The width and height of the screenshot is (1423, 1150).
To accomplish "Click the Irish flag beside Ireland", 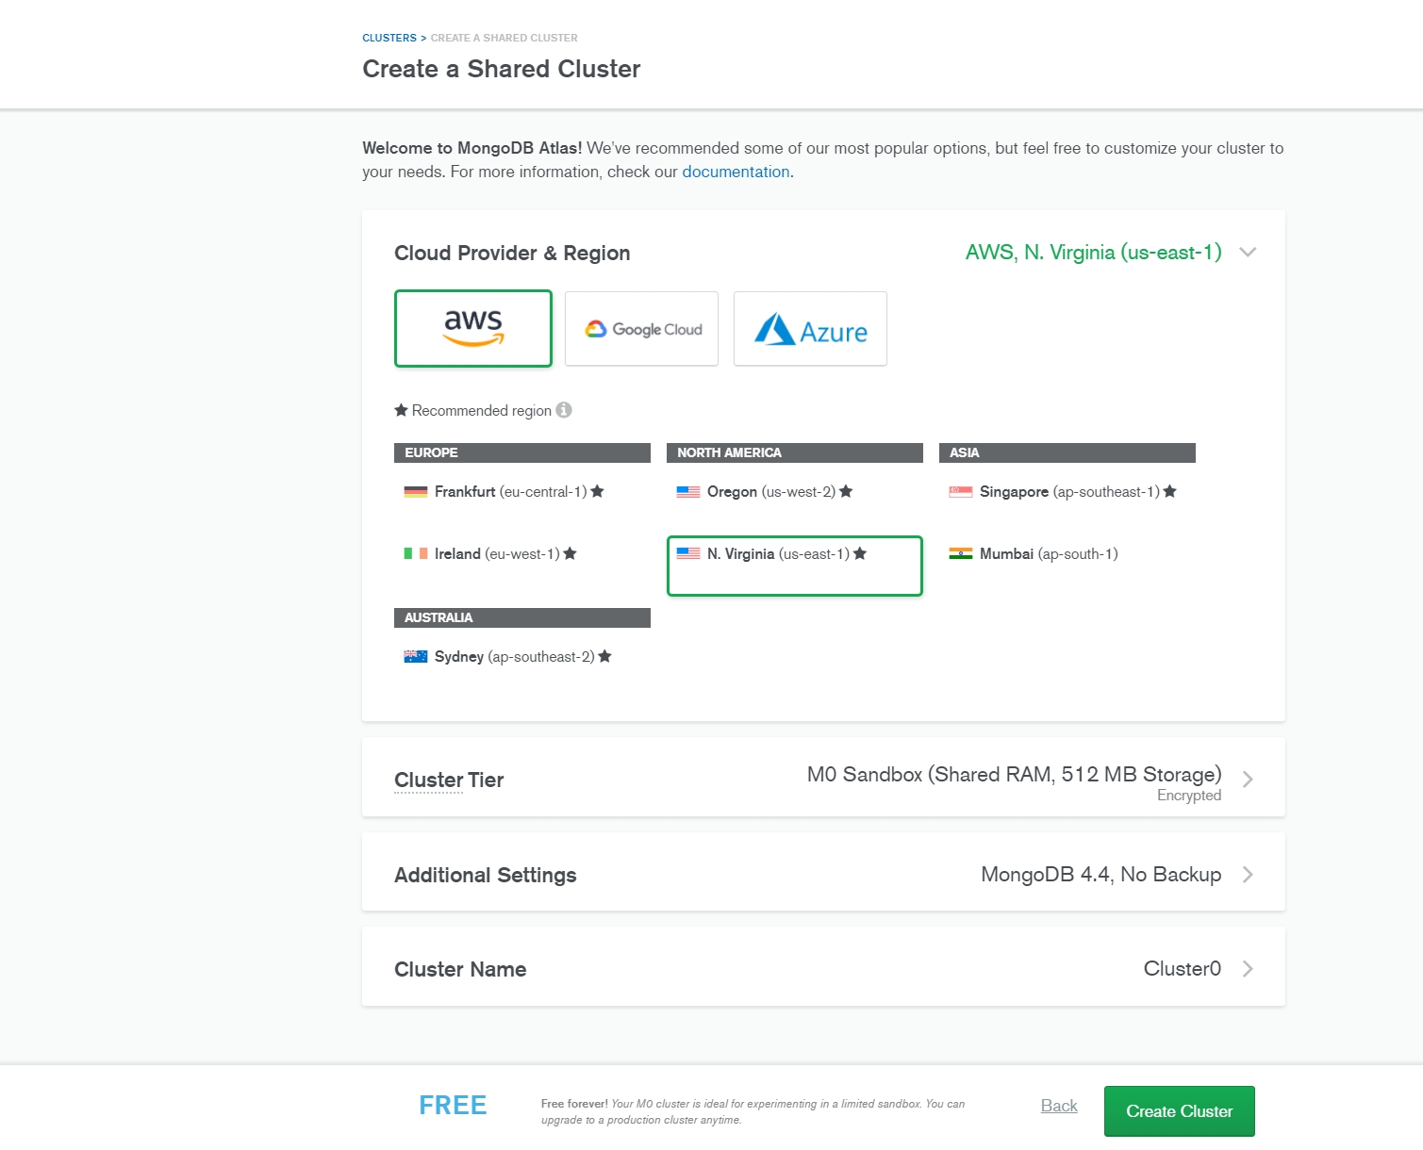I will pos(416,554).
